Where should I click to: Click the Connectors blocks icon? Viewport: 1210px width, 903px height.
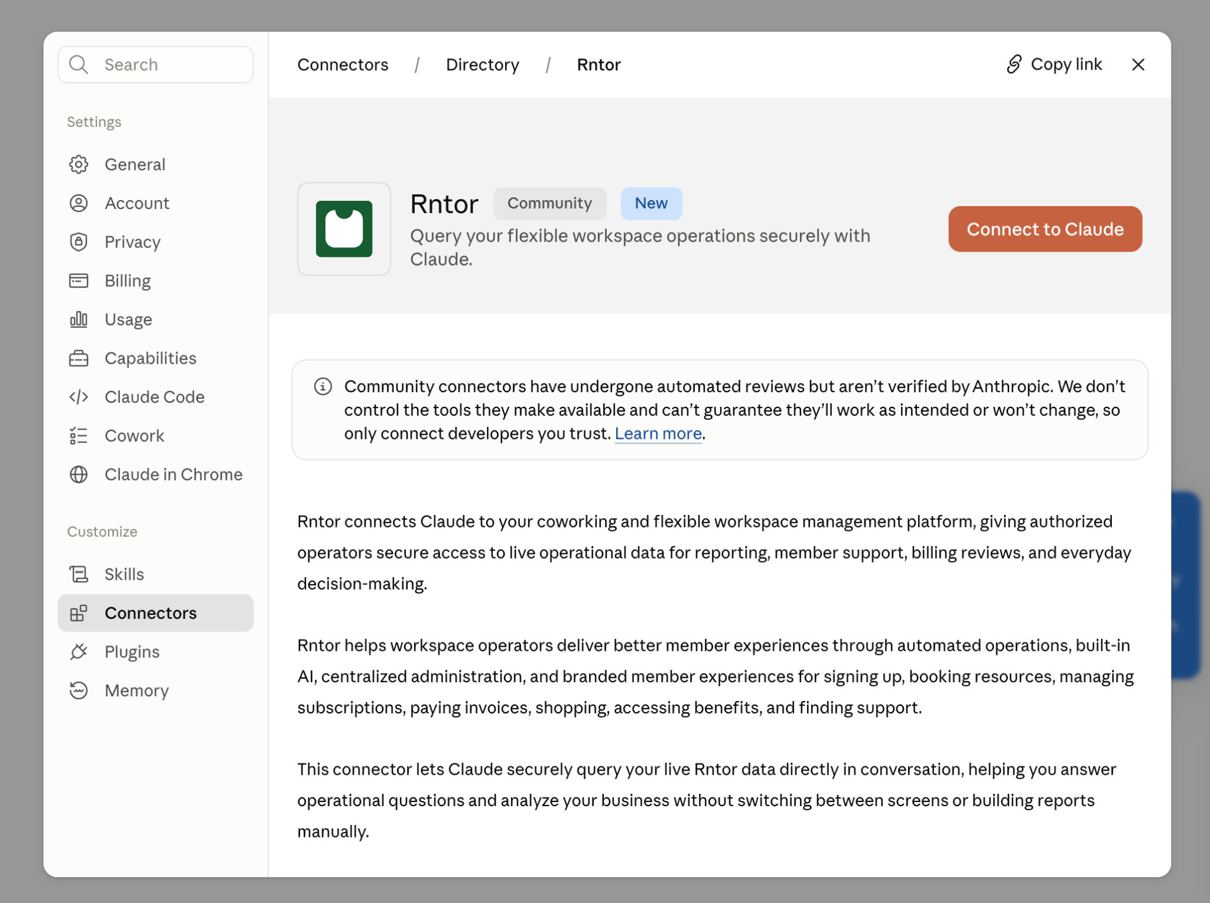(79, 613)
